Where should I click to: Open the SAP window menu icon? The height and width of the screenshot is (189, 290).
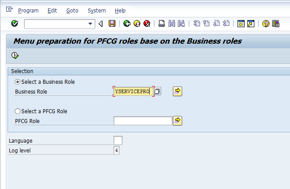point(9,9)
